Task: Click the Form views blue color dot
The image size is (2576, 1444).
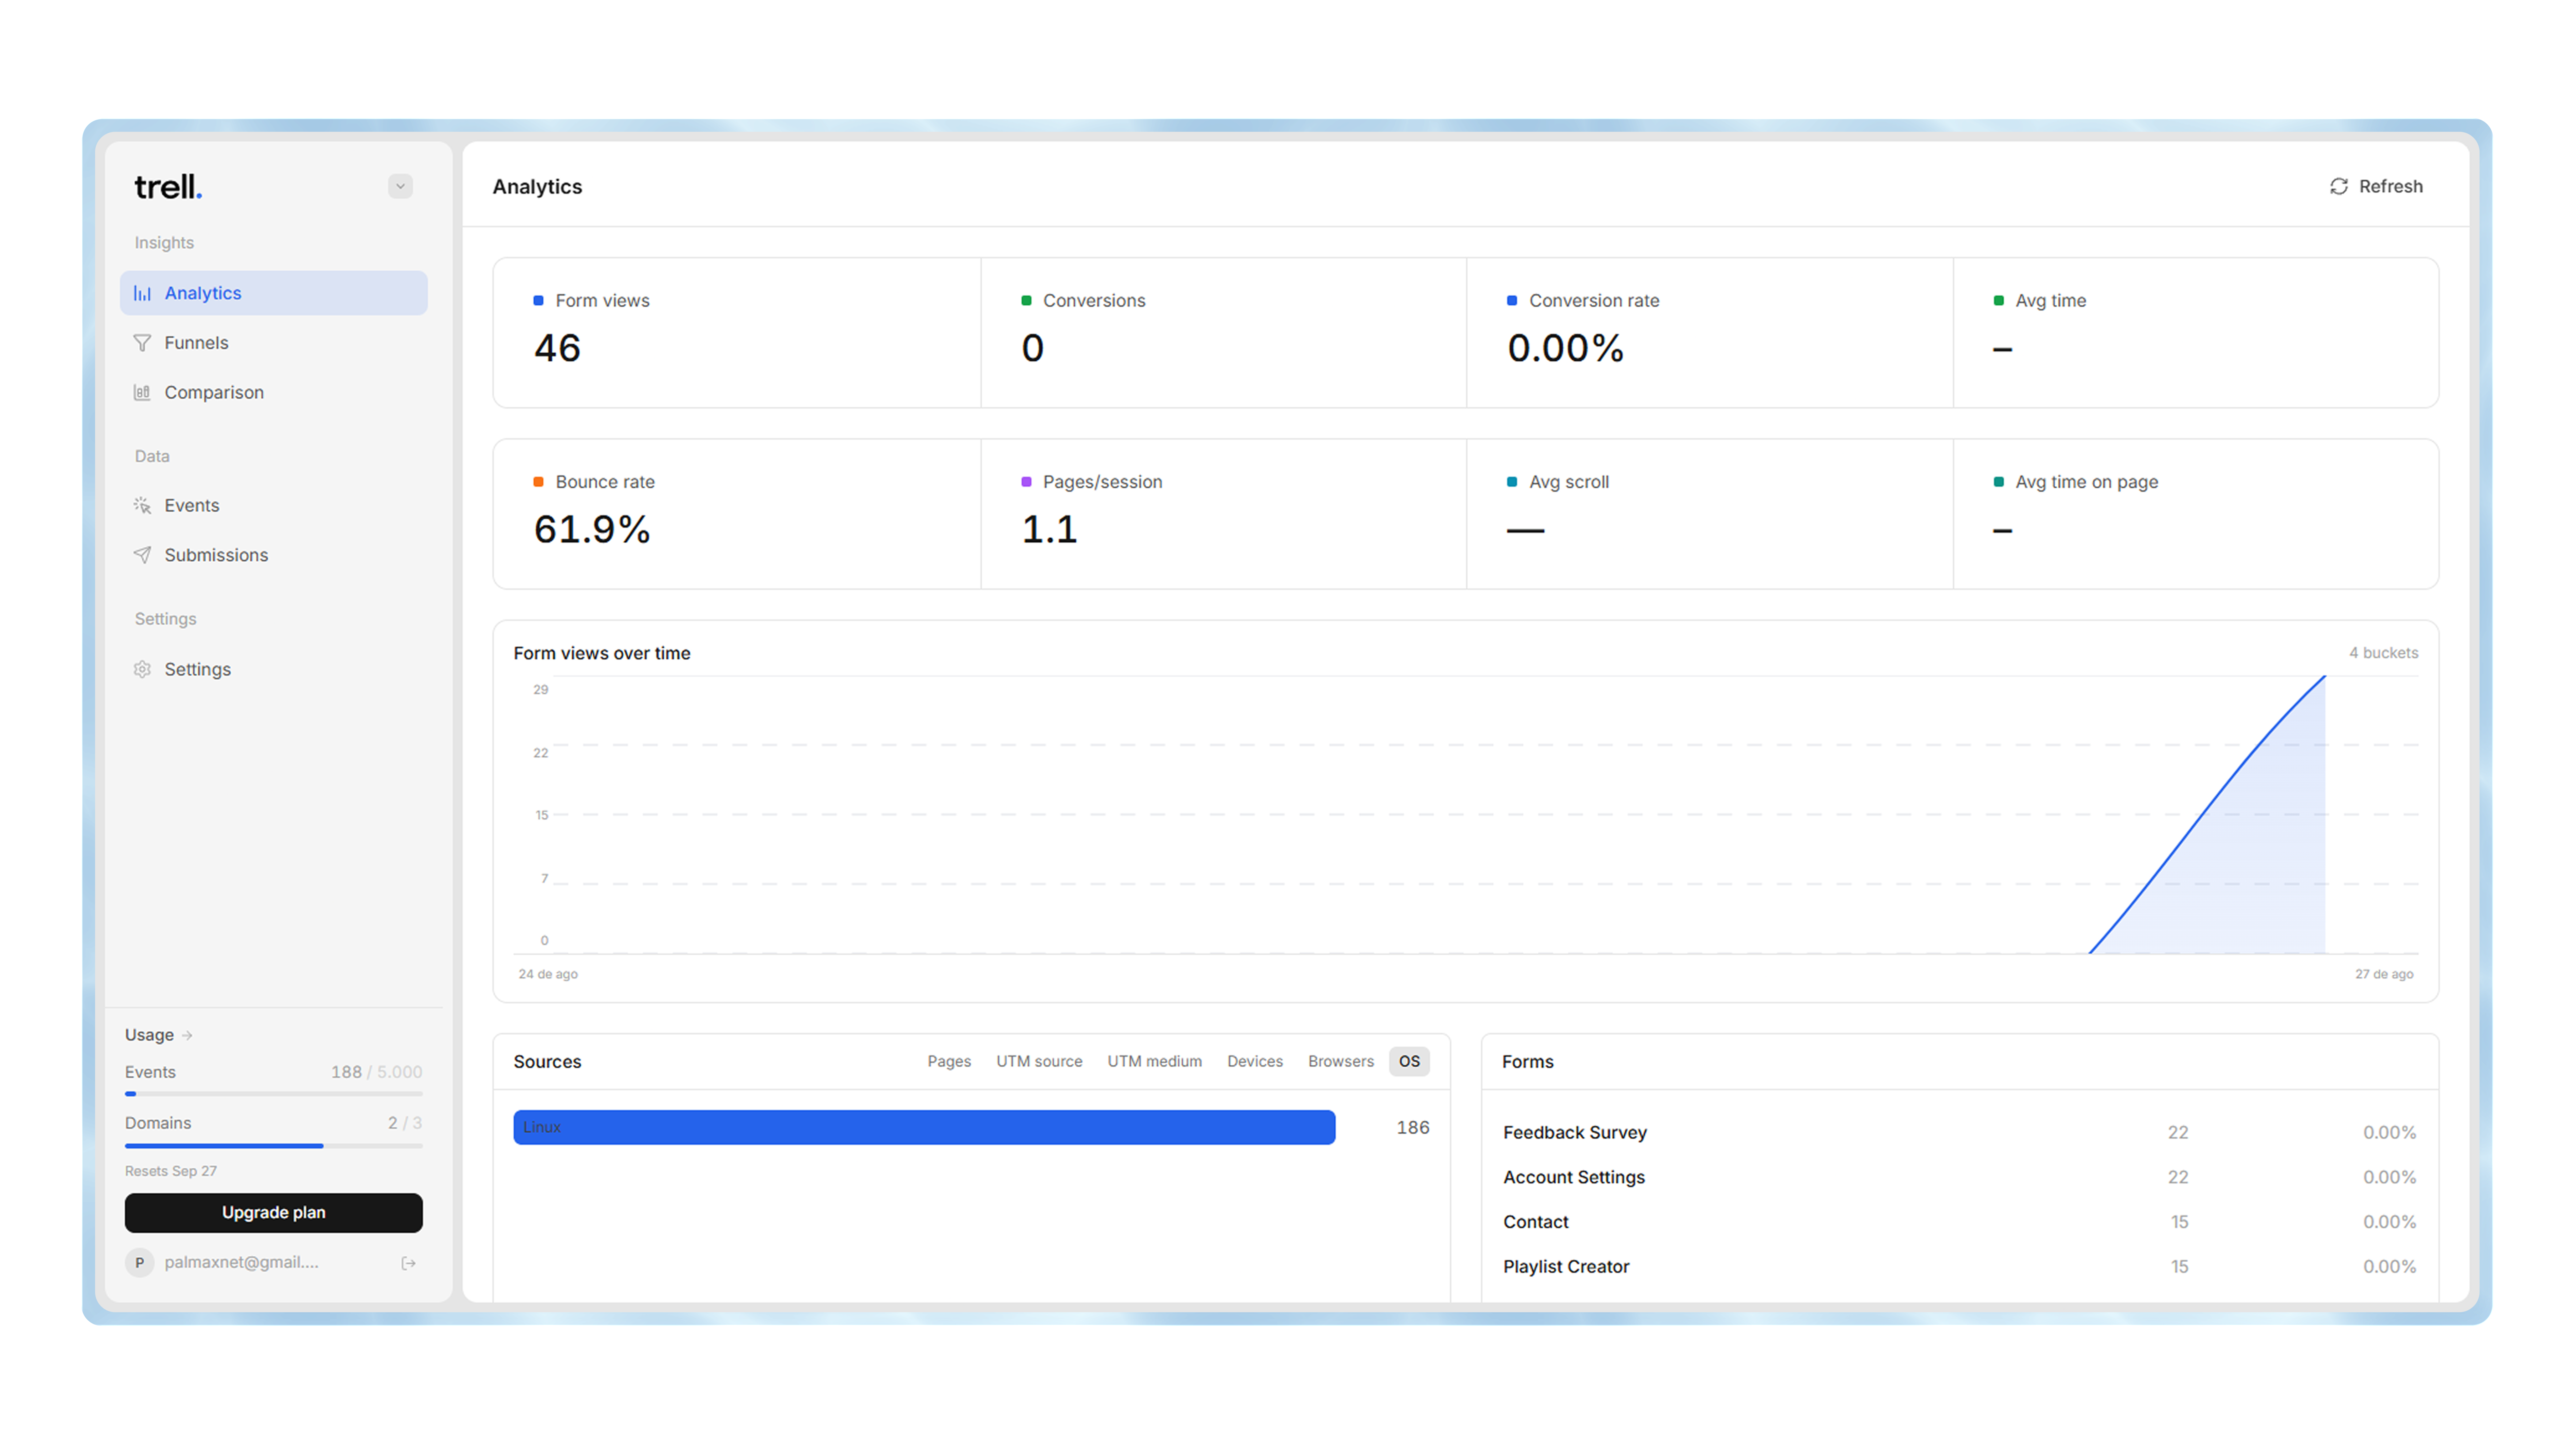Action: click(x=538, y=301)
